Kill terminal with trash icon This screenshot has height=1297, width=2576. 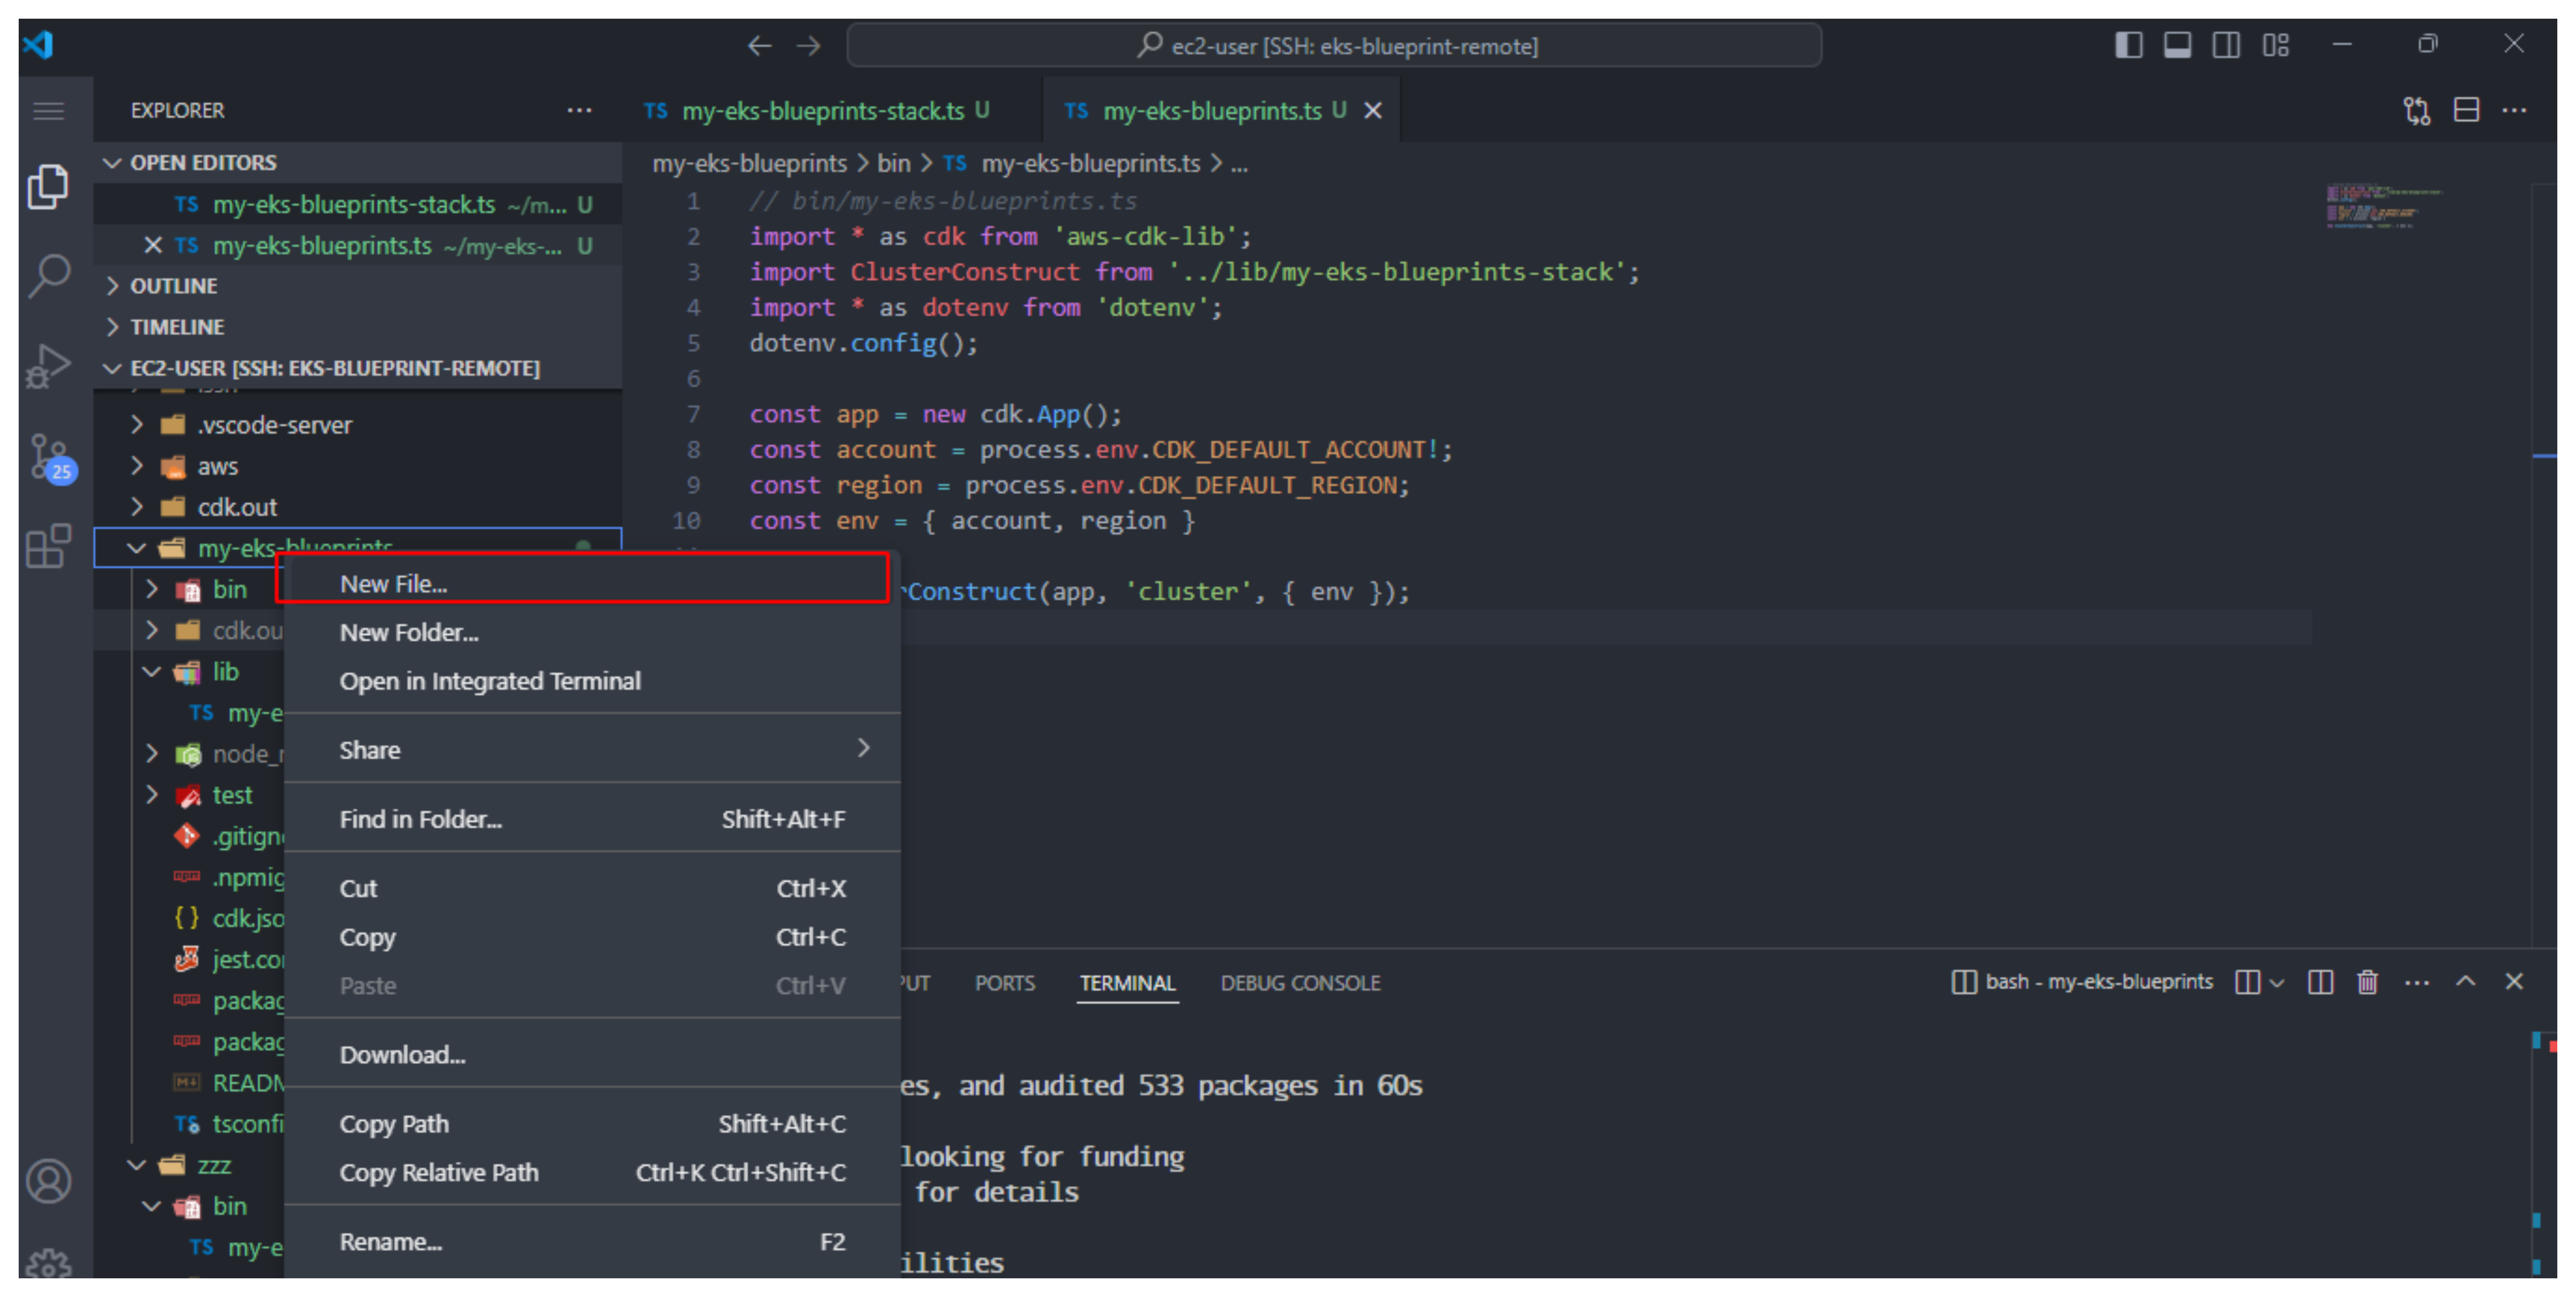tap(2367, 983)
